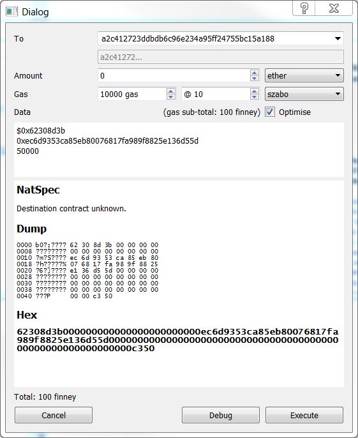Decrease gas limit with down spinner arrow
Screen dimensions: 358x438
point(171,97)
